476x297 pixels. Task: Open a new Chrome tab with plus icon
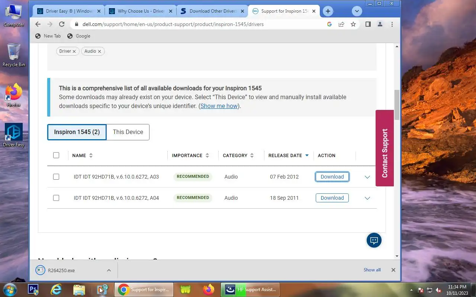(328, 11)
